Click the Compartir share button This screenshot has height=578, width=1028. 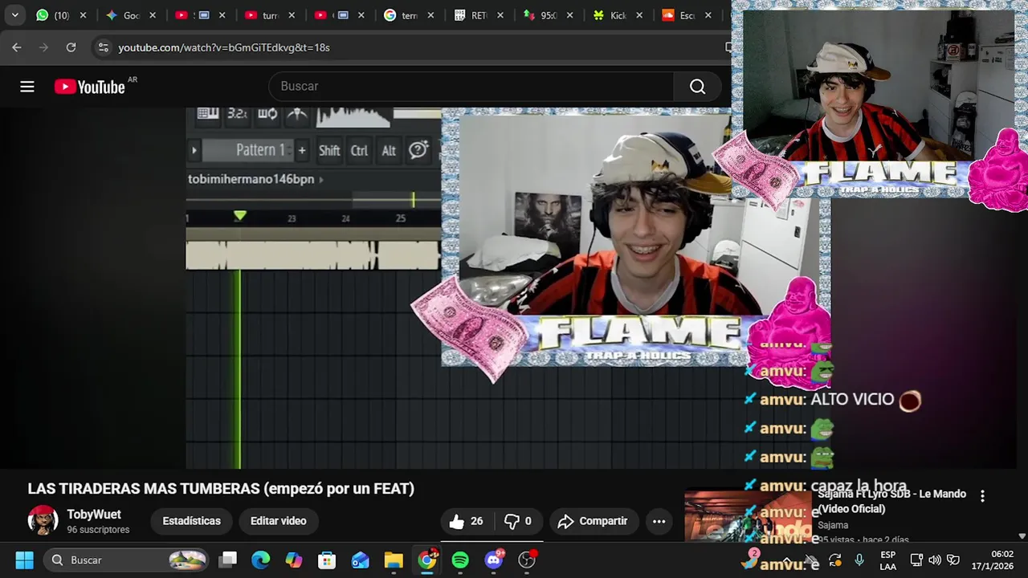click(x=594, y=521)
